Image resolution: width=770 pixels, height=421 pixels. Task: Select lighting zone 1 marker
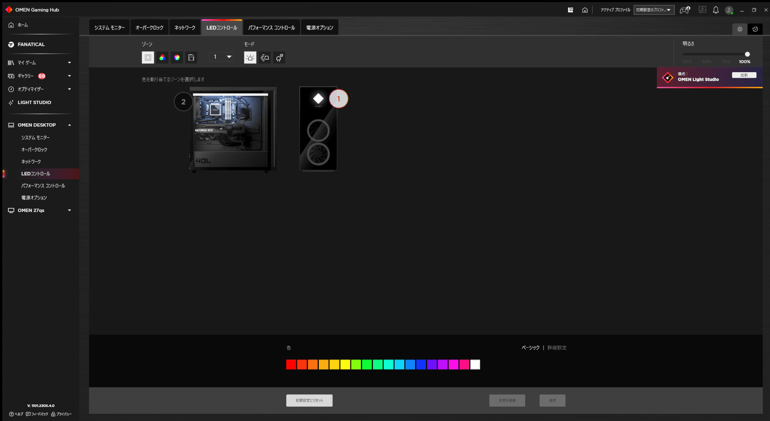(x=338, y=98)
